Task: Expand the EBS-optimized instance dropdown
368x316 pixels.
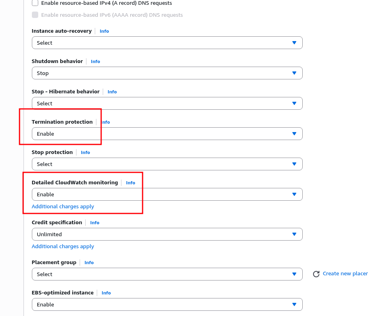Action: pos(167,304)
